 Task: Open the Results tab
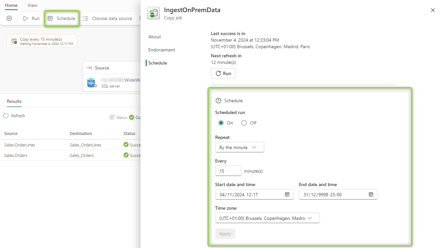(x=14, y=102)
